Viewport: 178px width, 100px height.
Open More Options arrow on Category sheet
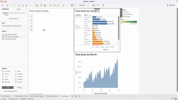click(121, 16)
